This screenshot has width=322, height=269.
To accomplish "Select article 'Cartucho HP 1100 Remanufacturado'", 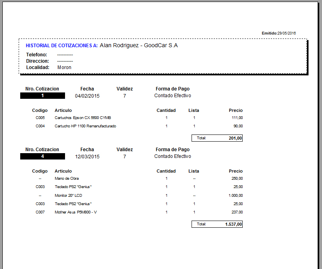I will [85, 126].
